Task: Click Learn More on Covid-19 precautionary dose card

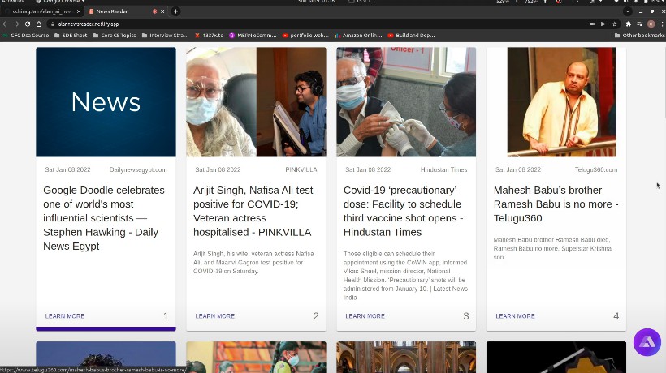Action: (x=365, y=316)
